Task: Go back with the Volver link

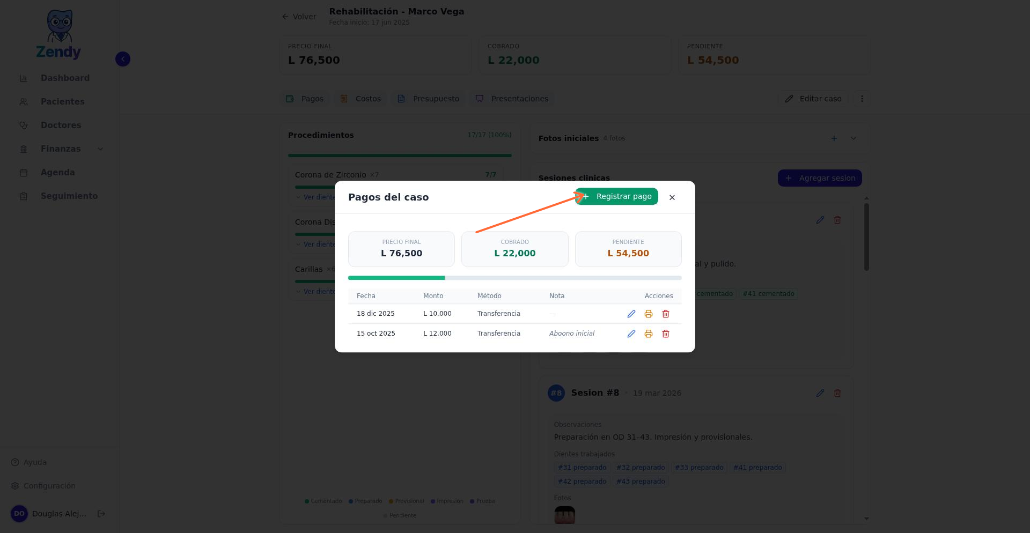Action: [x=299, y=17]
